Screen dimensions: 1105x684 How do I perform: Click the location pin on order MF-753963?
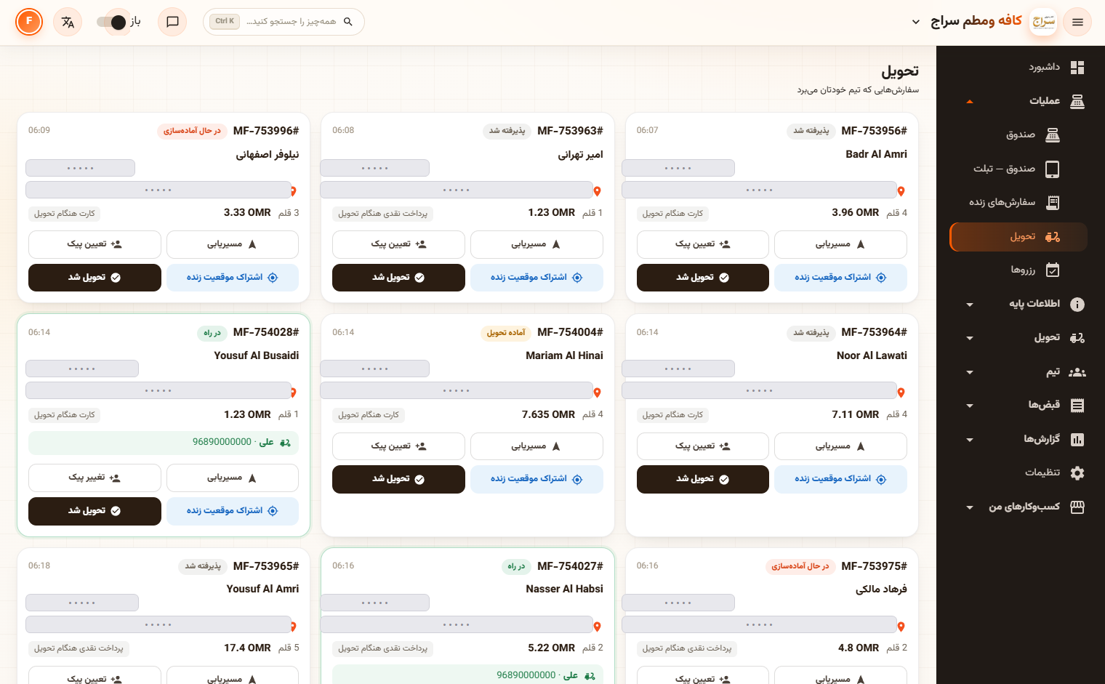597,191
